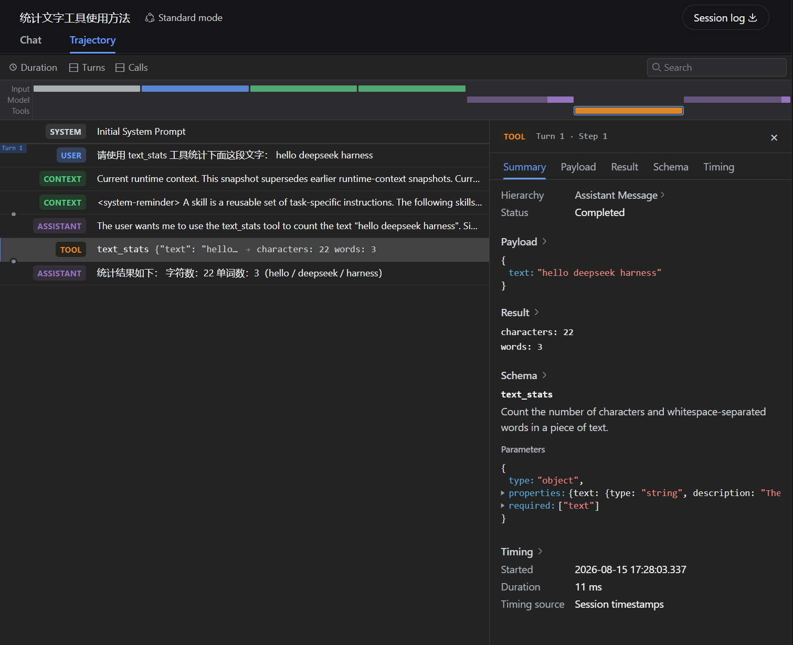This screenshot has width=793, height=645.
Task: Click the 'Turn 1 · Step 1' header text
Action: click(572, 136)
